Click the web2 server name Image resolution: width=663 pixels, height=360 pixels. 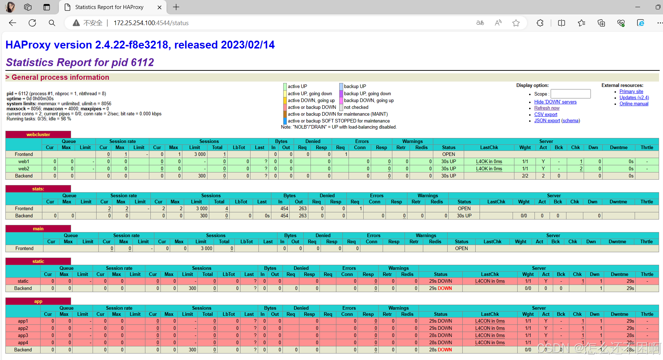click(24, 169)
